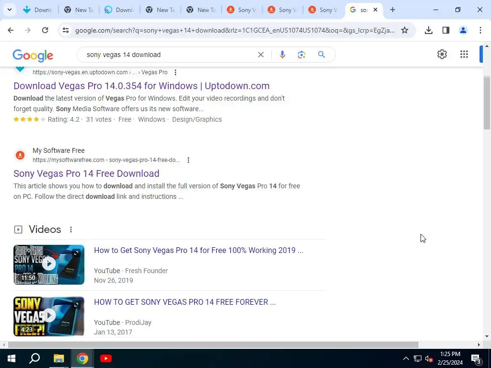Open HOW TO GET SONY VEGAS PRO 14 FREE FOREVER link

click(x=185, y=302)
